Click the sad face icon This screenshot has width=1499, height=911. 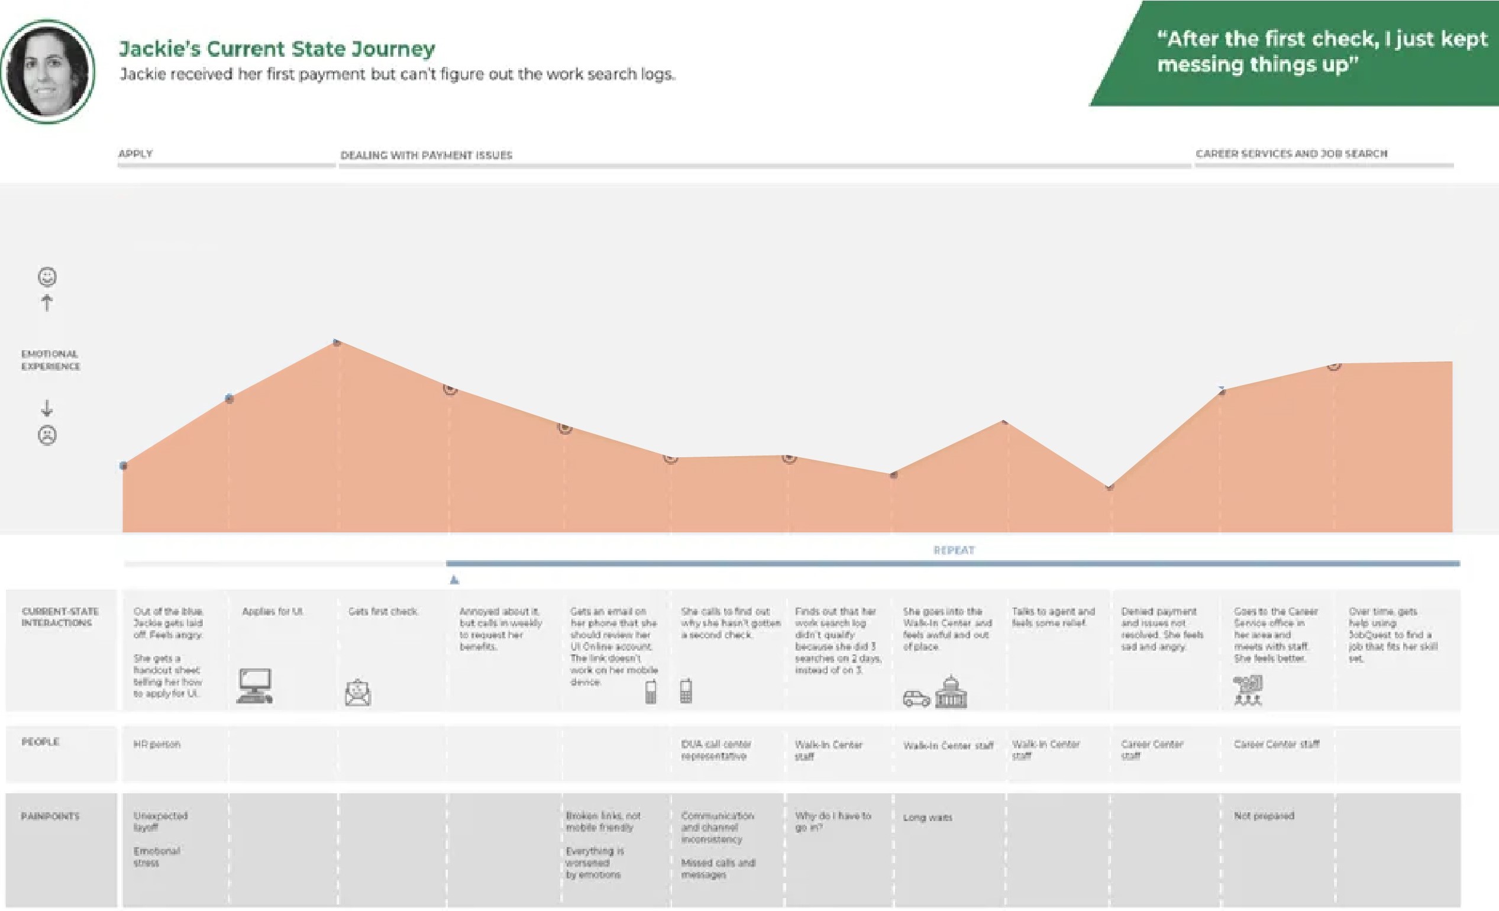click(x=47, y=435)
